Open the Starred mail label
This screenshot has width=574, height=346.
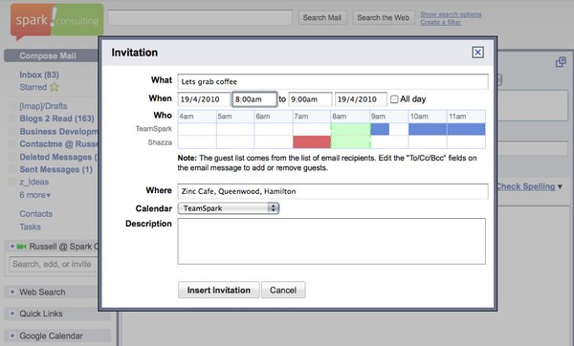(x=33, y=87)
